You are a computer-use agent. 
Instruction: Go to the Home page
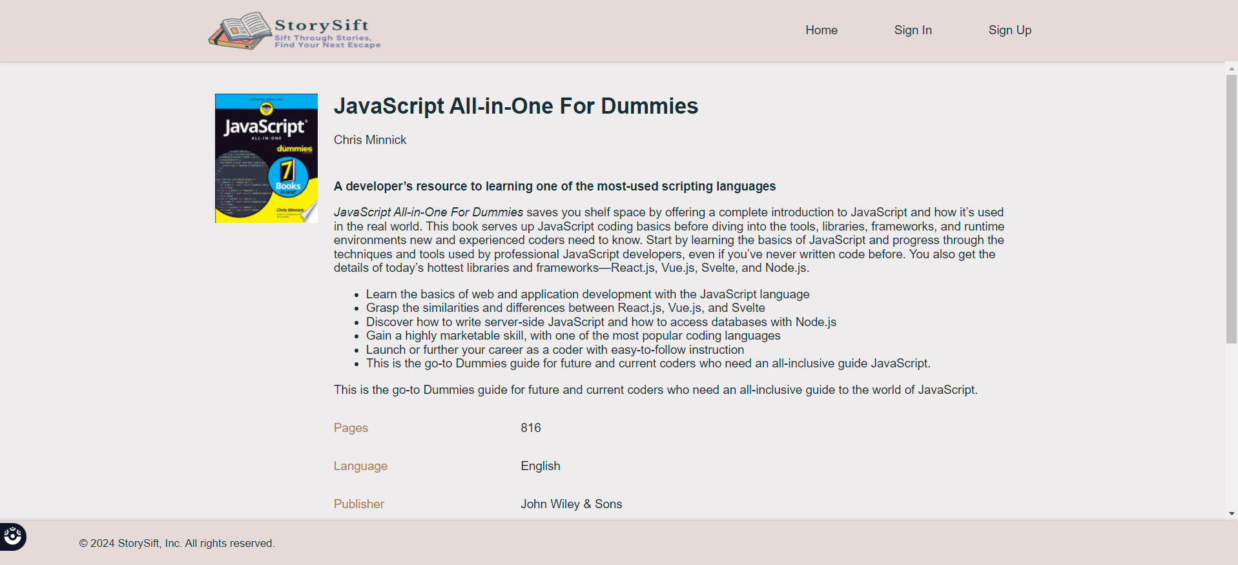[821, 30]
